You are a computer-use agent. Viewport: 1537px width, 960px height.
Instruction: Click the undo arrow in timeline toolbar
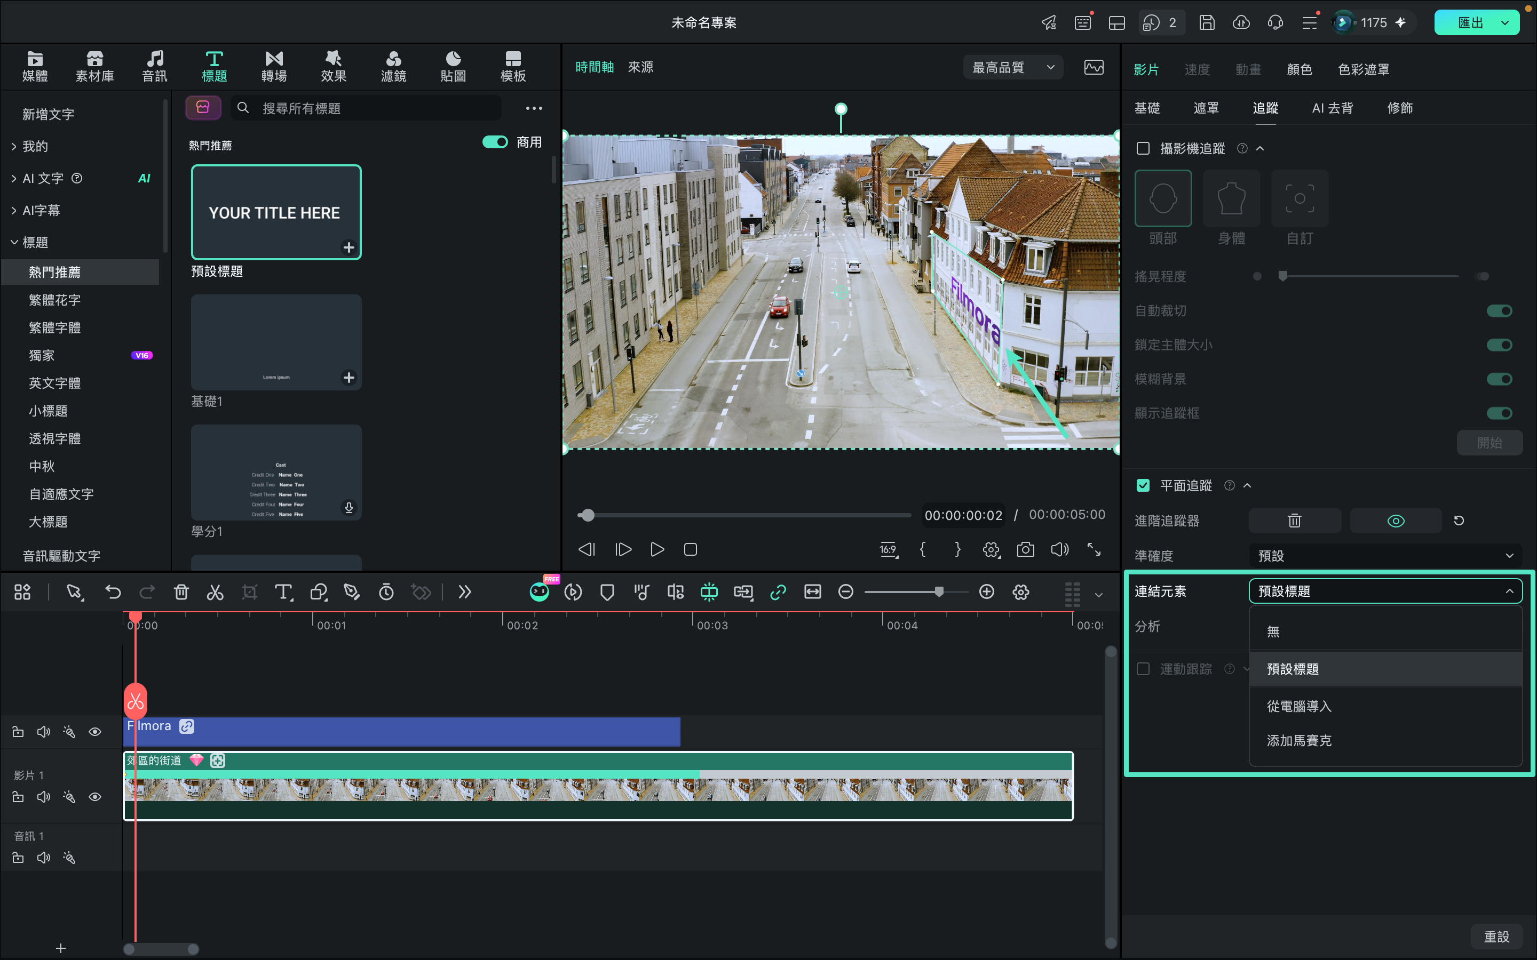pos(113,593)
